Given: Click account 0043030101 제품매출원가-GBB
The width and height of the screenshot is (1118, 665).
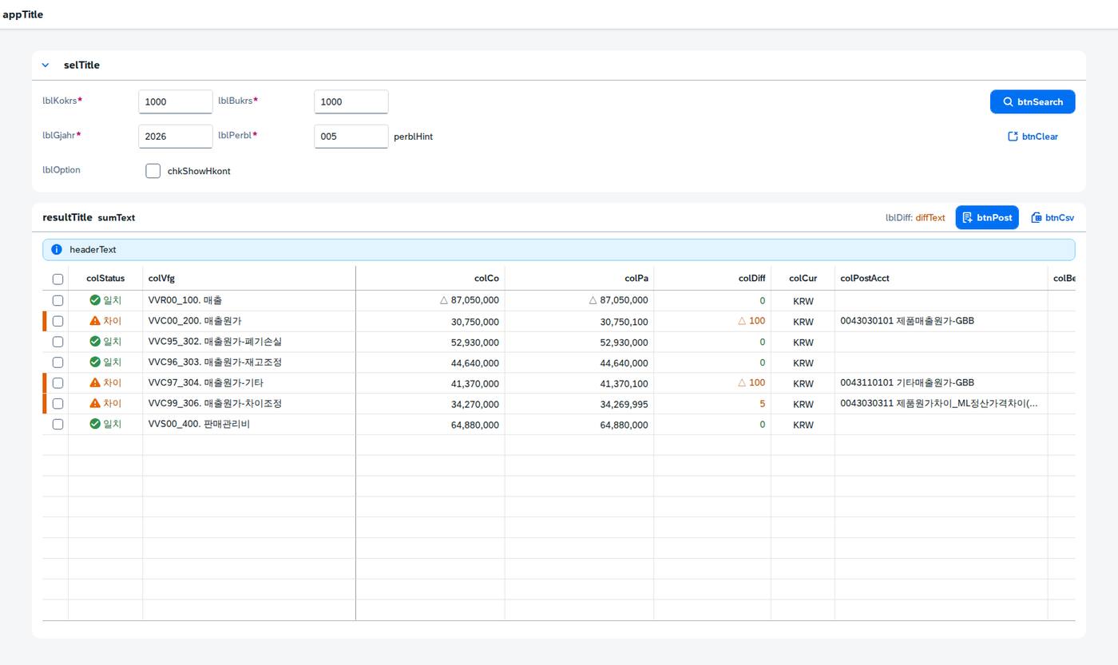Looking at the screenshot, I should (x=907, y=321).
